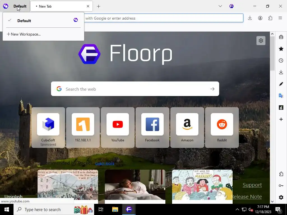The height and width of the screenshot is (215, 287).
Task: Submit search with the arrow button
Action: click(212, 89)
